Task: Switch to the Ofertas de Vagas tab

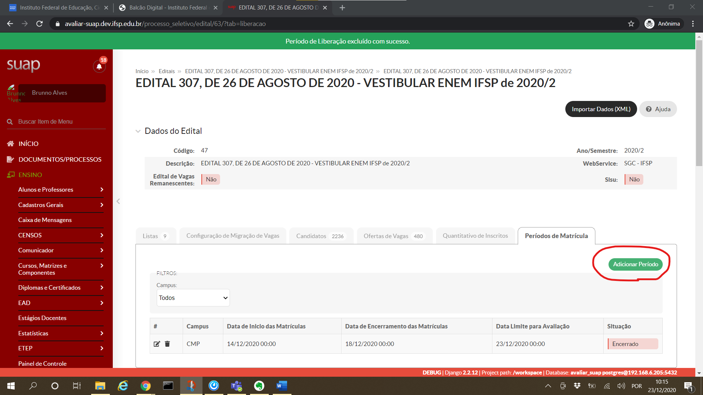Action: pos(394,236)
